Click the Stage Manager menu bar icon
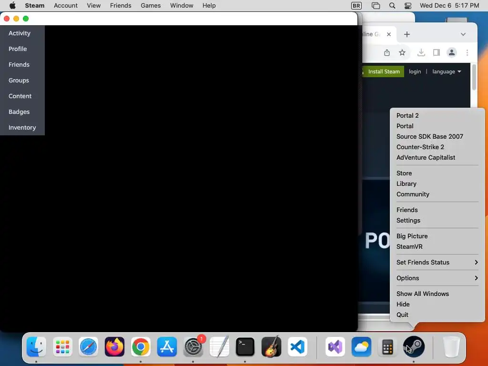The image size is (488, 366). click(376, 6)
